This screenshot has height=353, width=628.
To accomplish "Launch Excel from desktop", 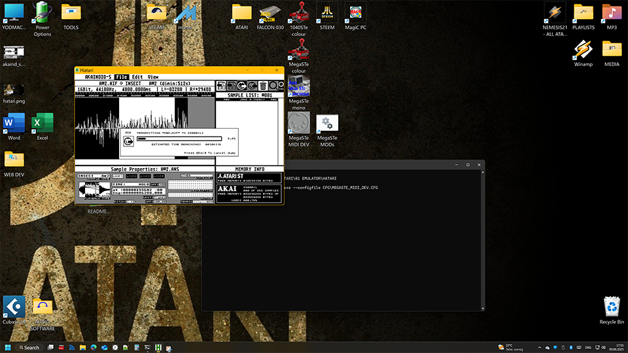I will pos(43,127).
